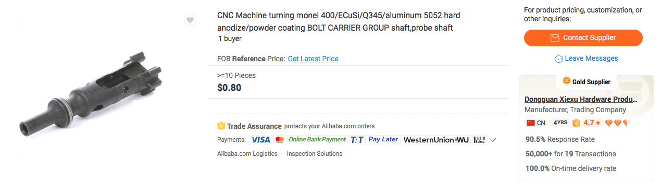
Task: Open Leave Messages link
Action: point(587,58)
